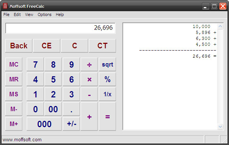Clear the tape with CT
Viewport: 229px width, 145px height.
(x=102, y=46)
